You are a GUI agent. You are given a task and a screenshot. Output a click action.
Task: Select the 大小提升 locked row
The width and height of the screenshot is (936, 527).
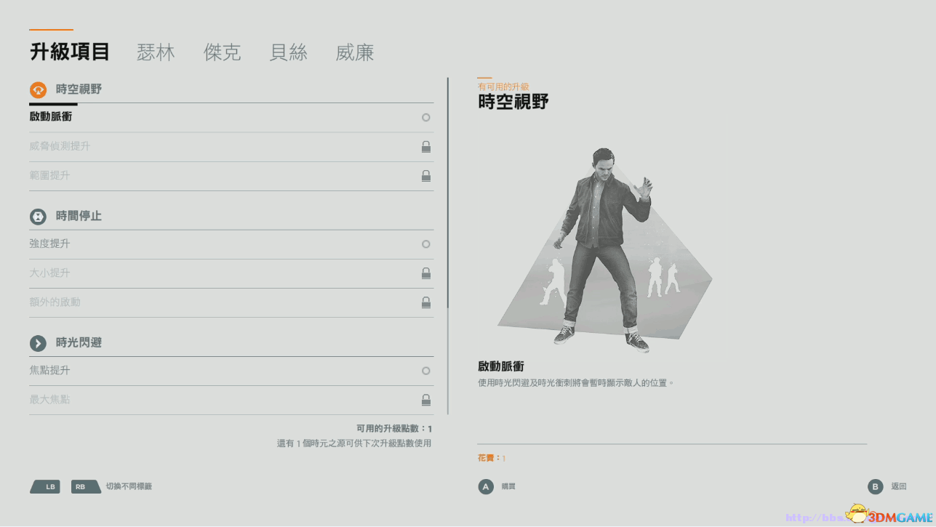point(231,273)
